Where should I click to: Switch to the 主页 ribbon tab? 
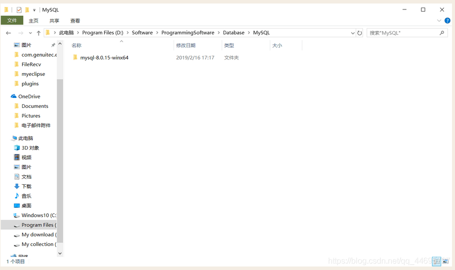click(34, 21)
